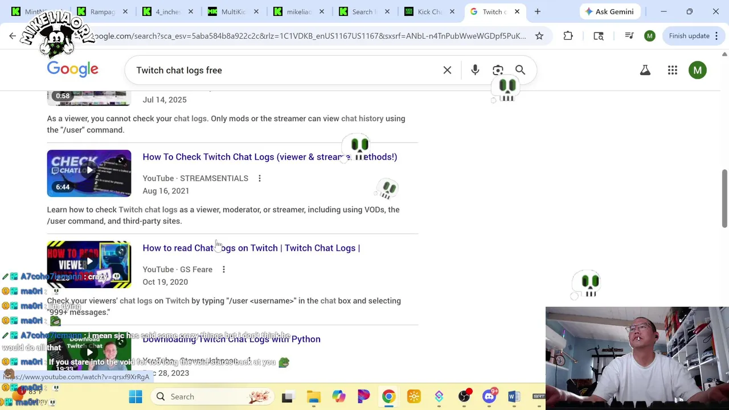Open the Windows Start menu
This screenshot has width=729, height=410.
136,396
